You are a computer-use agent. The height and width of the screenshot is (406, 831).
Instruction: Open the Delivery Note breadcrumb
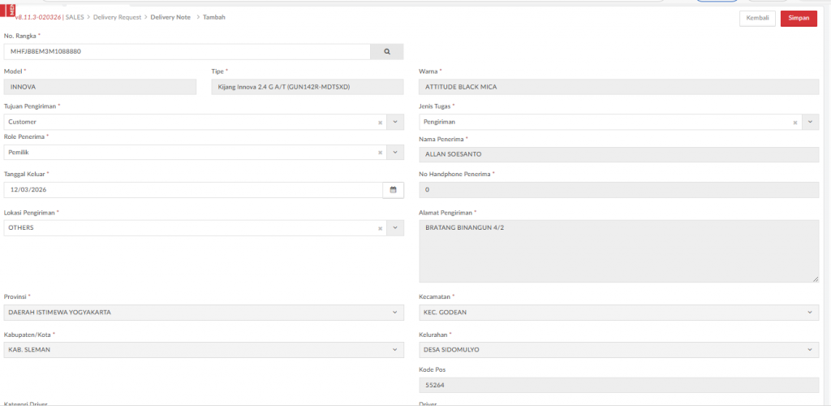click(170, 17)
